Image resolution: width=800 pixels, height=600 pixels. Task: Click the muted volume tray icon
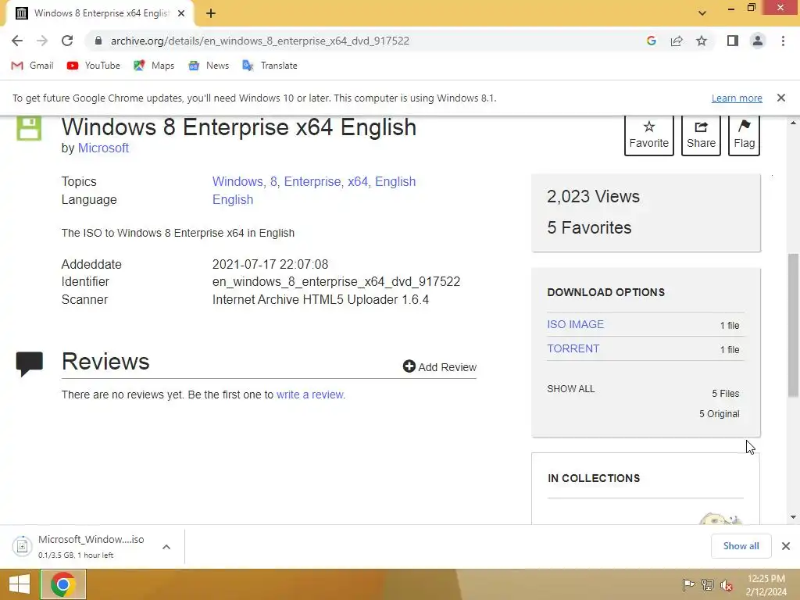[727, 585]
